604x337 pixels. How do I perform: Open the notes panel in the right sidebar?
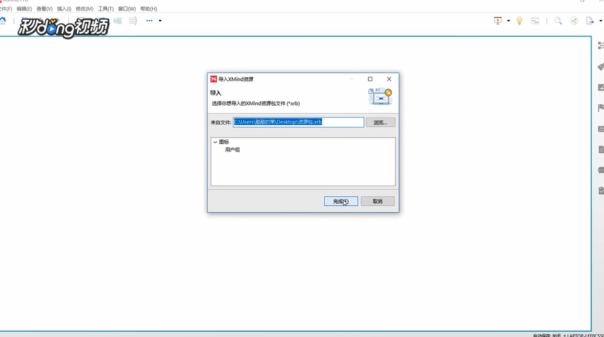(x=601, y=149)
